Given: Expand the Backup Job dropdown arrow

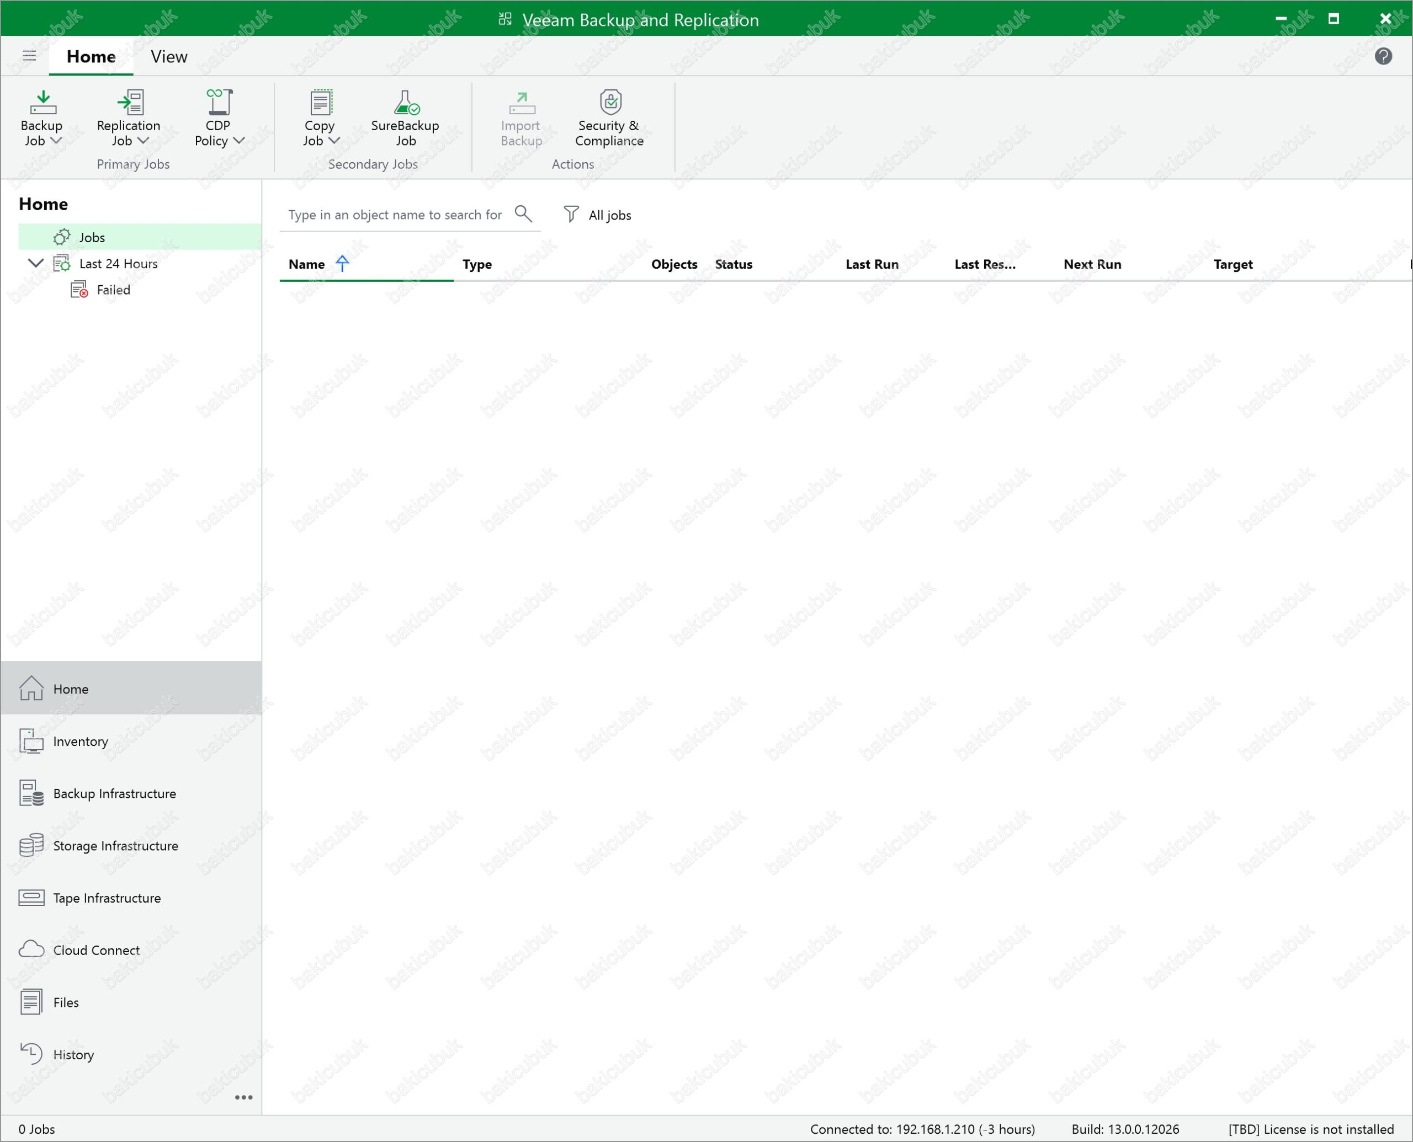Looking at the screenshot, I should pyautogui.click(x=56, y=140).
